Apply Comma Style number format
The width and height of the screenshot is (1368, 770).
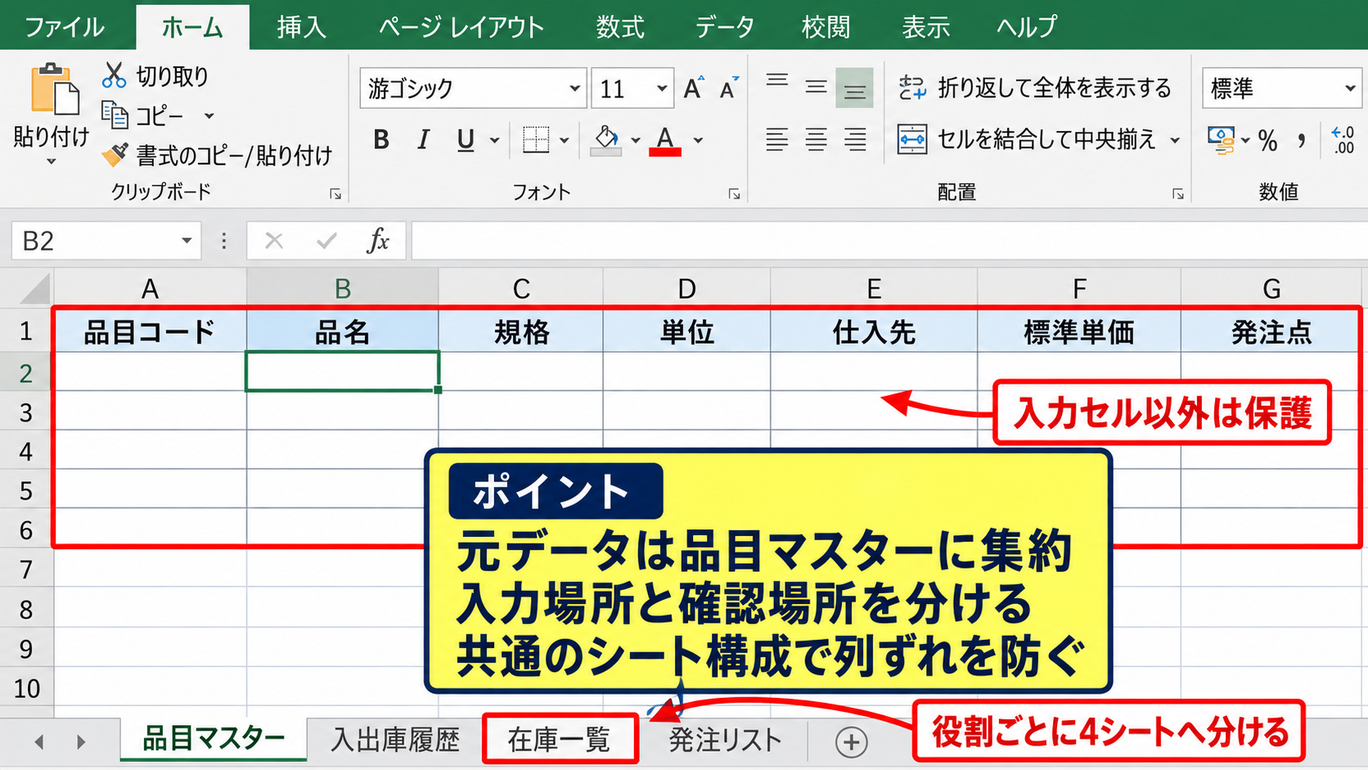point(1302,141)
